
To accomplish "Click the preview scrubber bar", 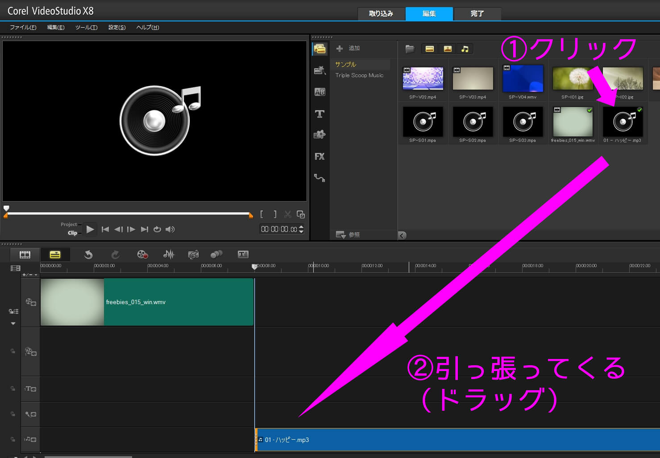I will point(129,214).
